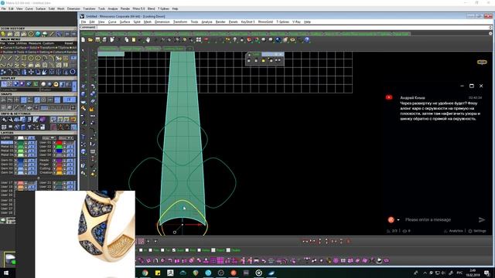Click the wrench icon under Info & Settings
Screen dimensions: 495x278
[11, 120]
